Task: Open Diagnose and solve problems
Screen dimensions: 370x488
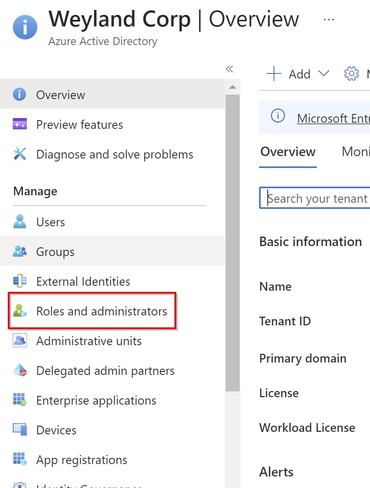Action: [112, 154]
